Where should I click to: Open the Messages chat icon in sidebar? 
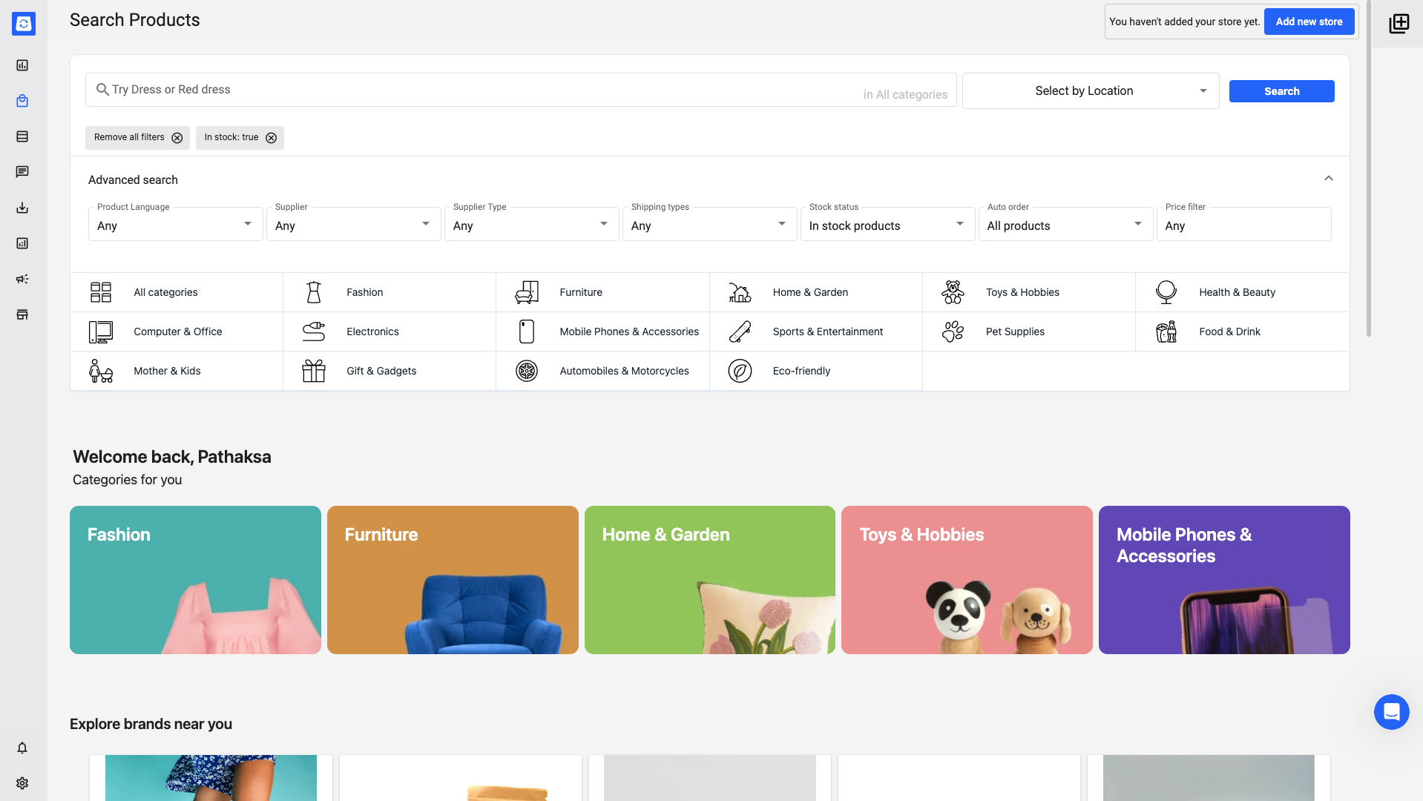click(x=22, y=172)
